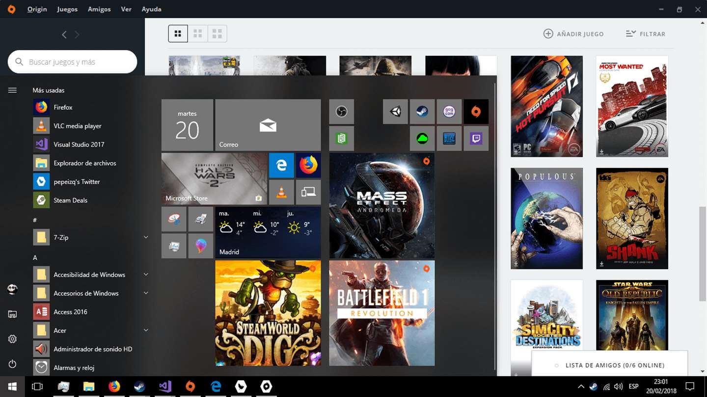Click the Buscar juegos y más search field
707x397 pixels.
[x=72, y=62]
